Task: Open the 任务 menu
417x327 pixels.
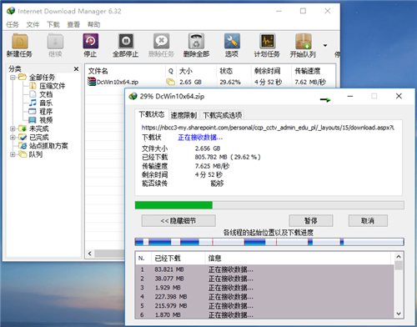Action: [13, 25]
